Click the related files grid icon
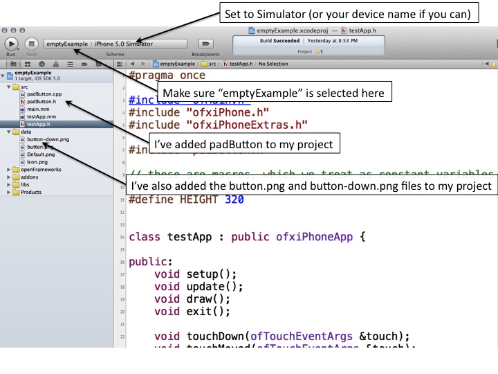 coord(118,64)
